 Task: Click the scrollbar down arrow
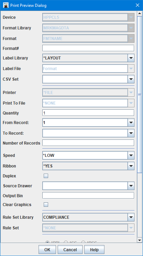[140, 240]
